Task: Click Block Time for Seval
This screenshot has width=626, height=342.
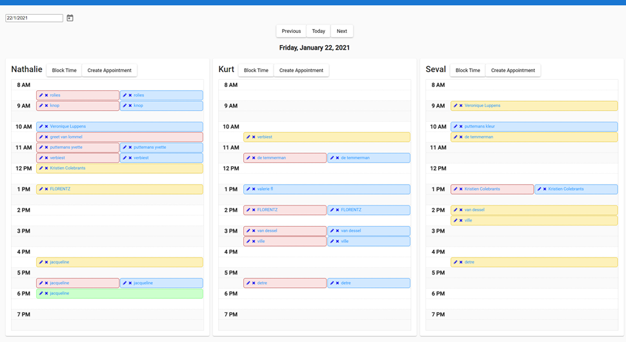Action: pyautogui.click(x=467, y=70)
